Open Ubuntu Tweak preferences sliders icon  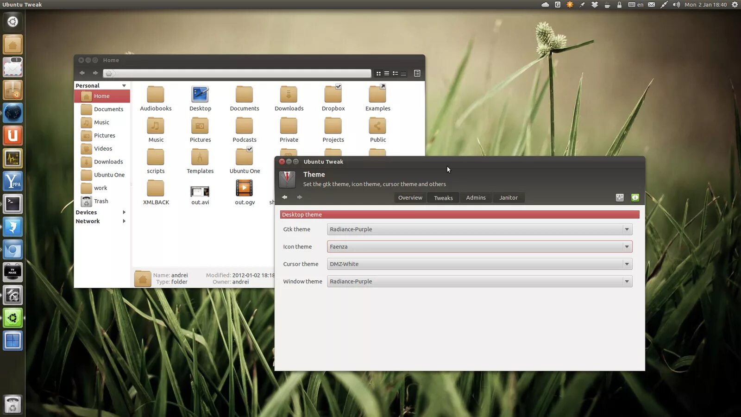pos(620,198)
